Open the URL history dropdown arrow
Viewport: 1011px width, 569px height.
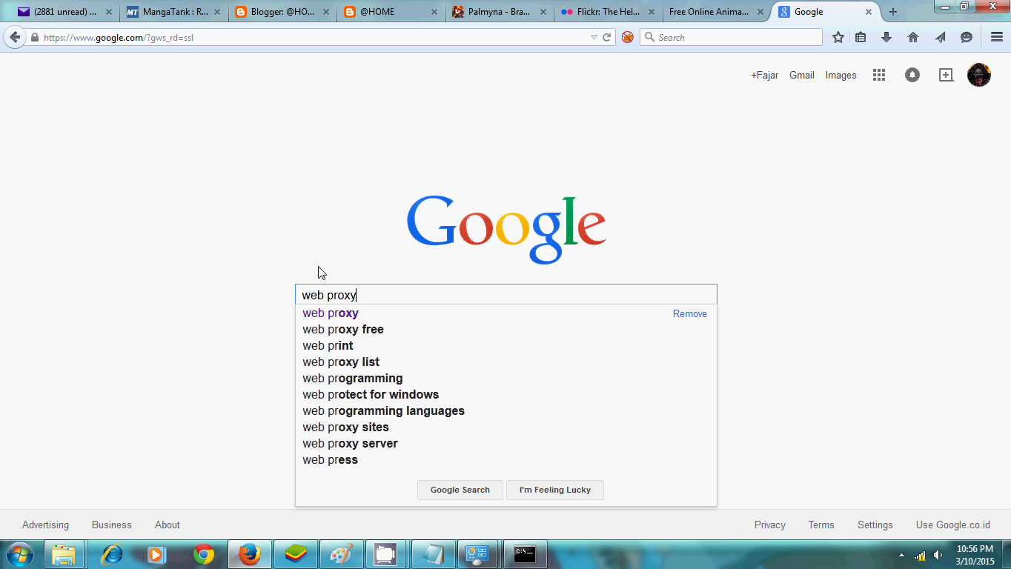594,37
